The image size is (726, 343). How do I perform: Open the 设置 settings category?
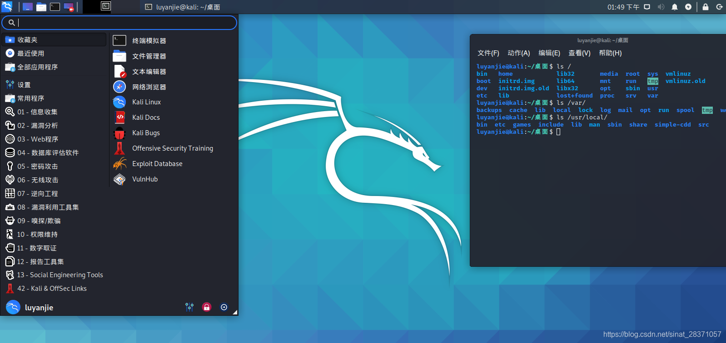pos(55,84)
